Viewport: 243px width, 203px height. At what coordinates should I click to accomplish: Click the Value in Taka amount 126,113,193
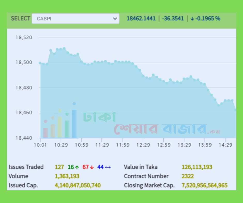[197, 167]
